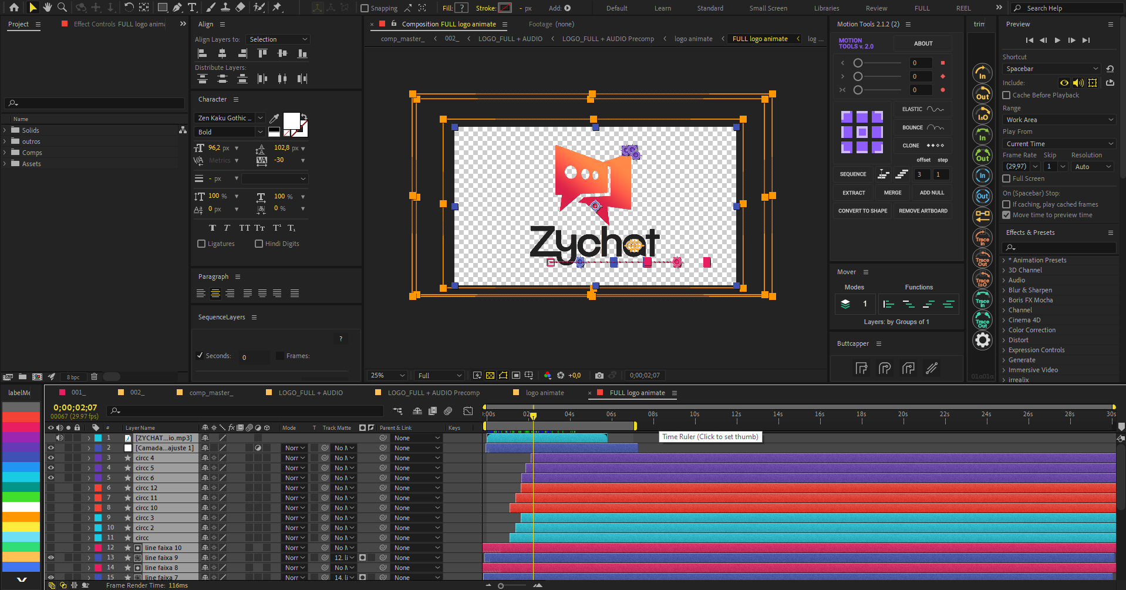Open LOGO_FULL + AUDIO timeline tab

[x=311, y=393]
